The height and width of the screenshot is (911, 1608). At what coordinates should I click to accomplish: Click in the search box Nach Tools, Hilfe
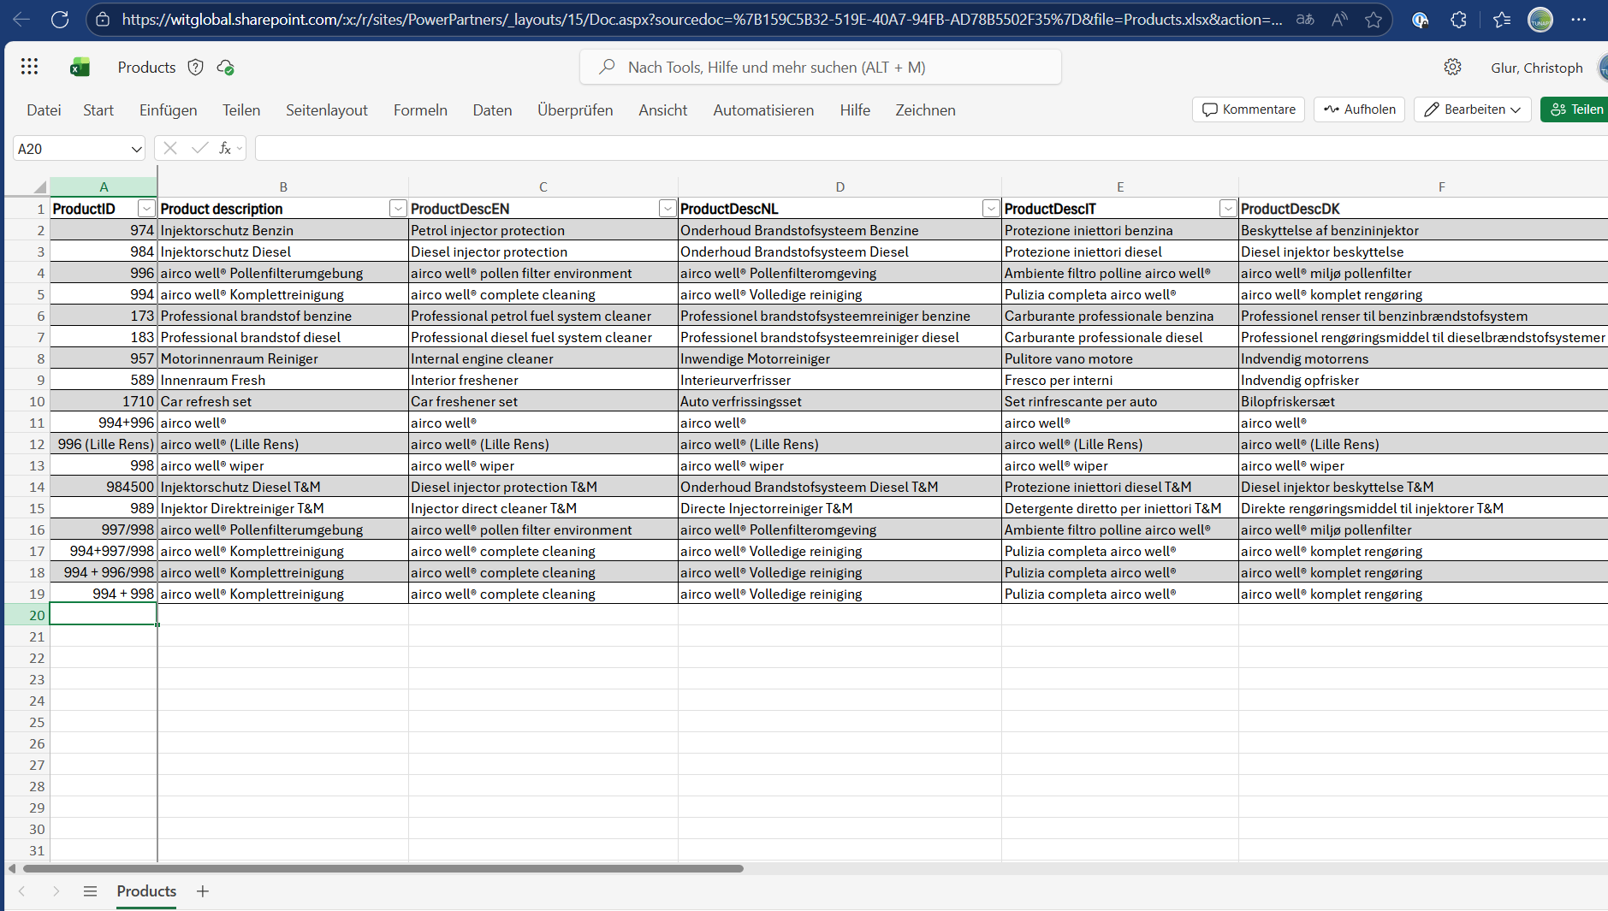point(821,67)
